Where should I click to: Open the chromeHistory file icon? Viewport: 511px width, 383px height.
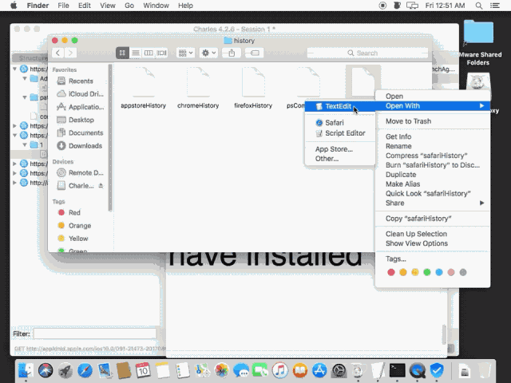tap(198, 82)
